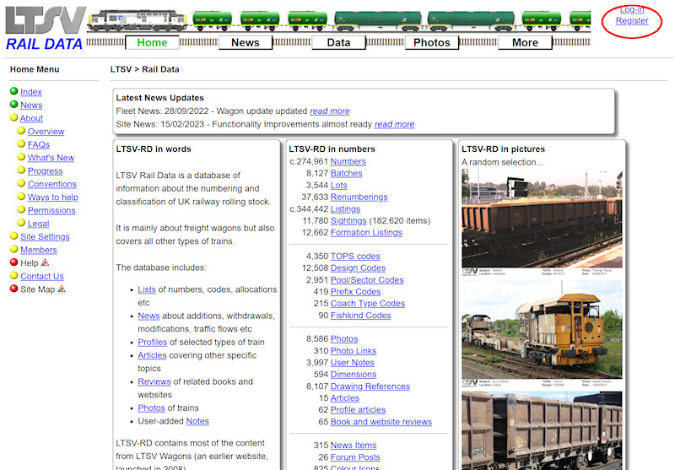Open the Photos navigation tab
This screenshot has height=470, width=675.
432,42
